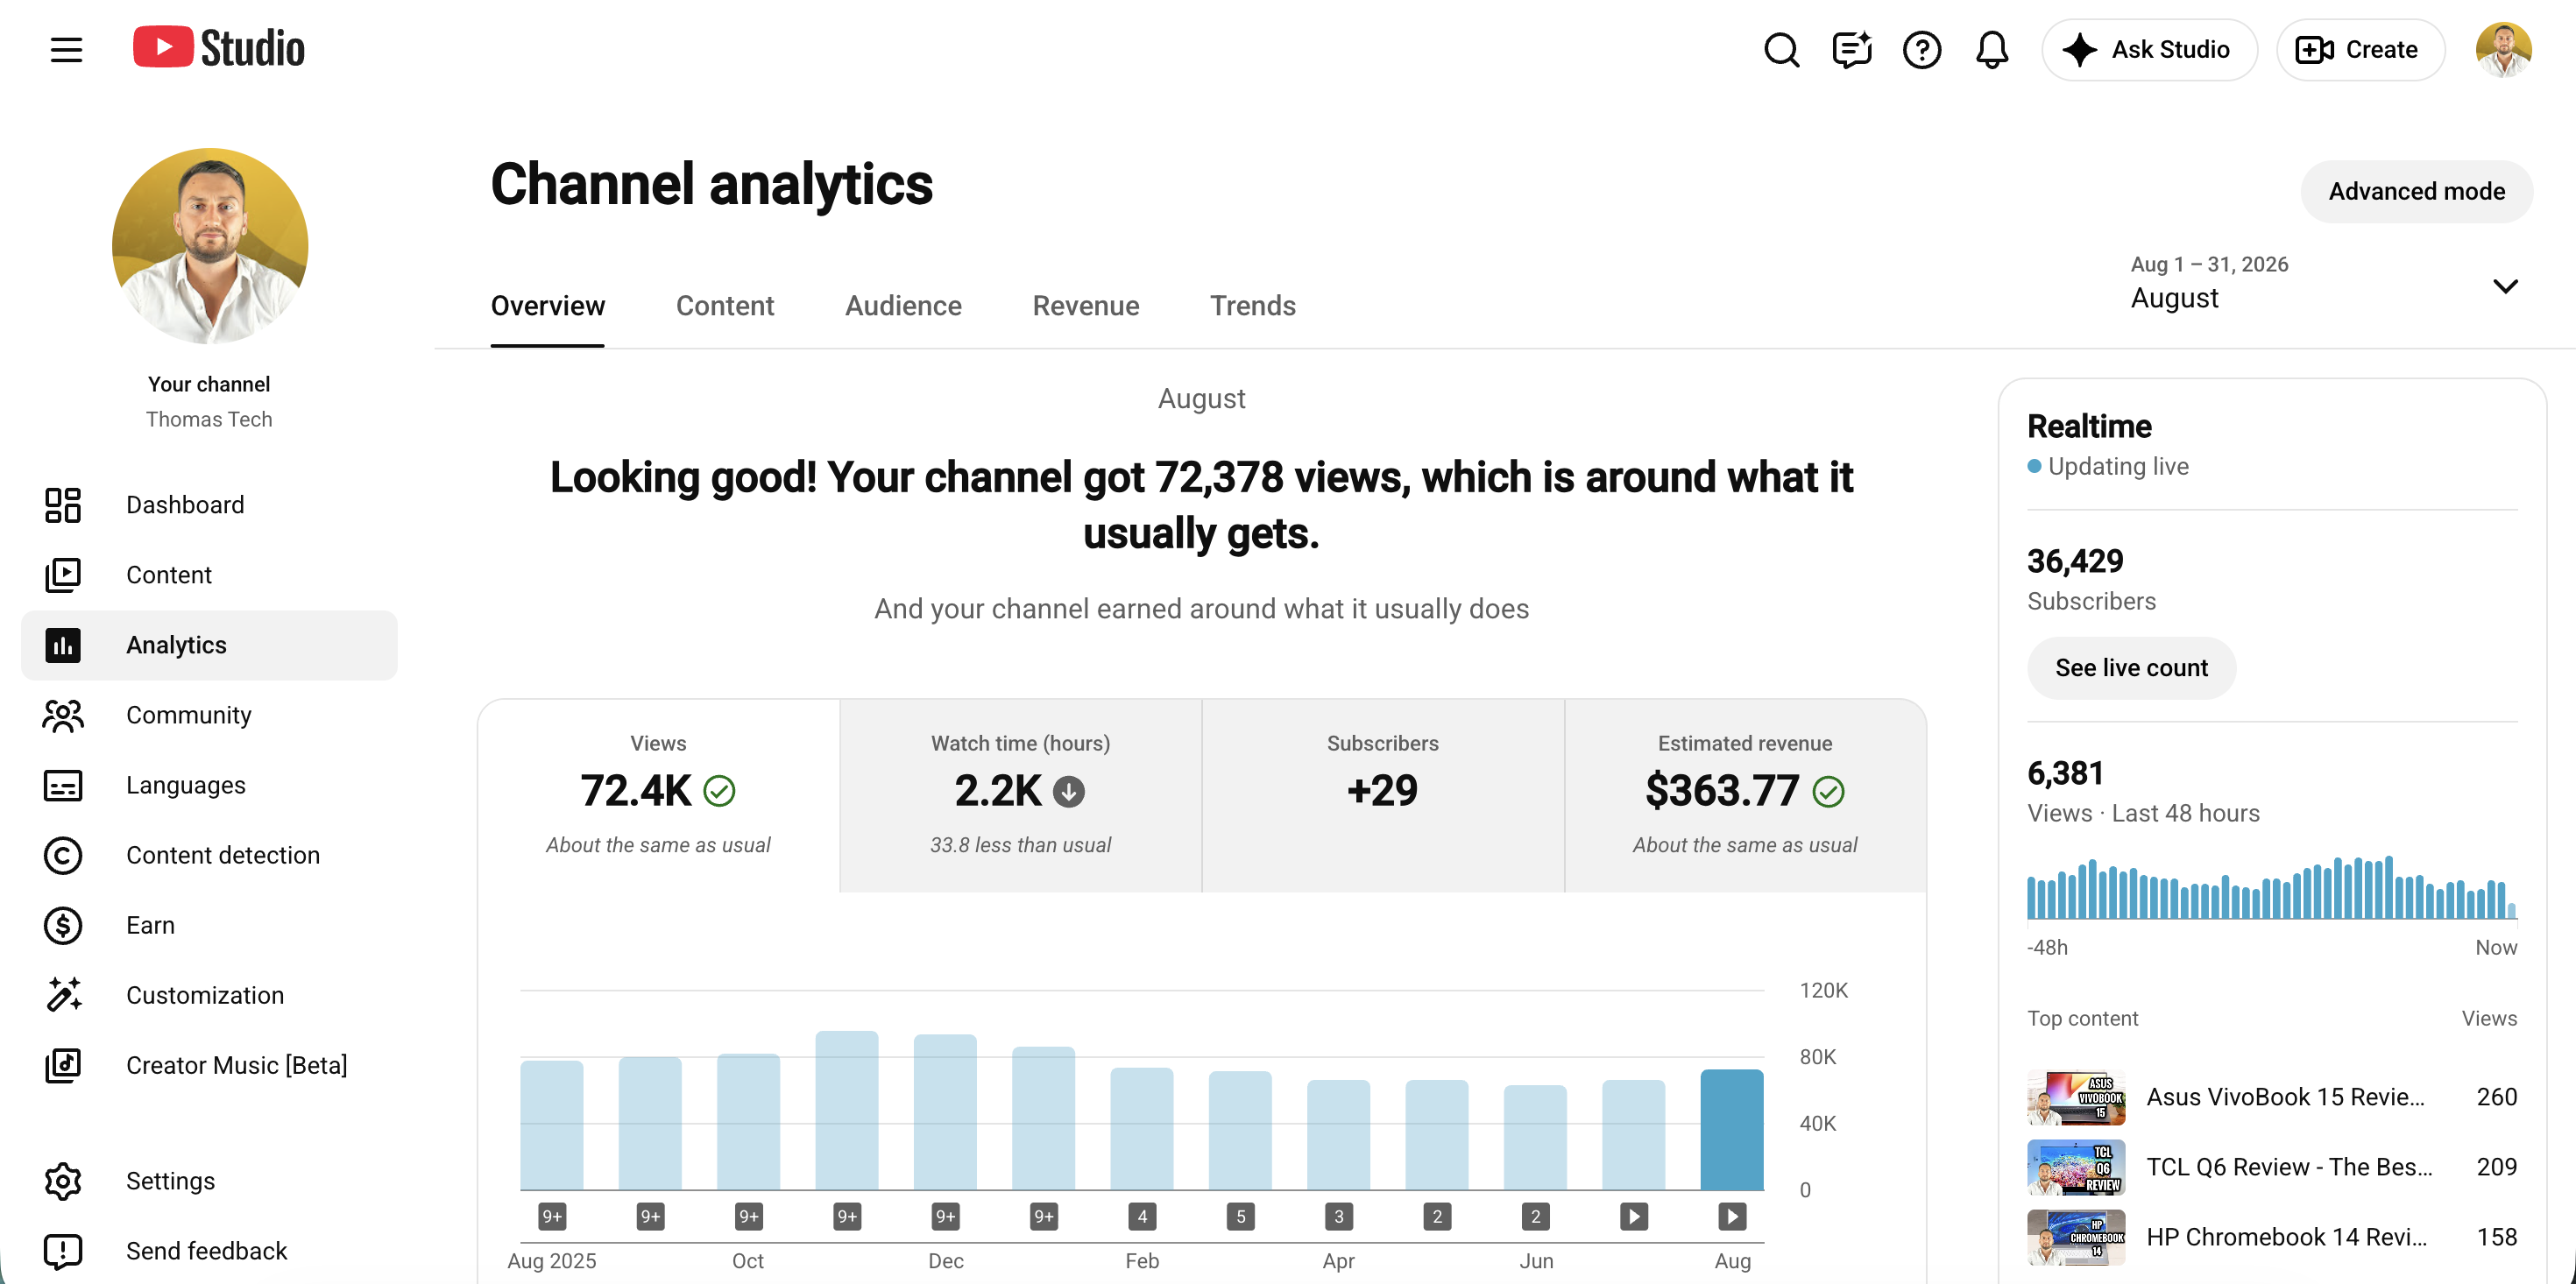Select the Subscribers metric card

click(1382, 796)
